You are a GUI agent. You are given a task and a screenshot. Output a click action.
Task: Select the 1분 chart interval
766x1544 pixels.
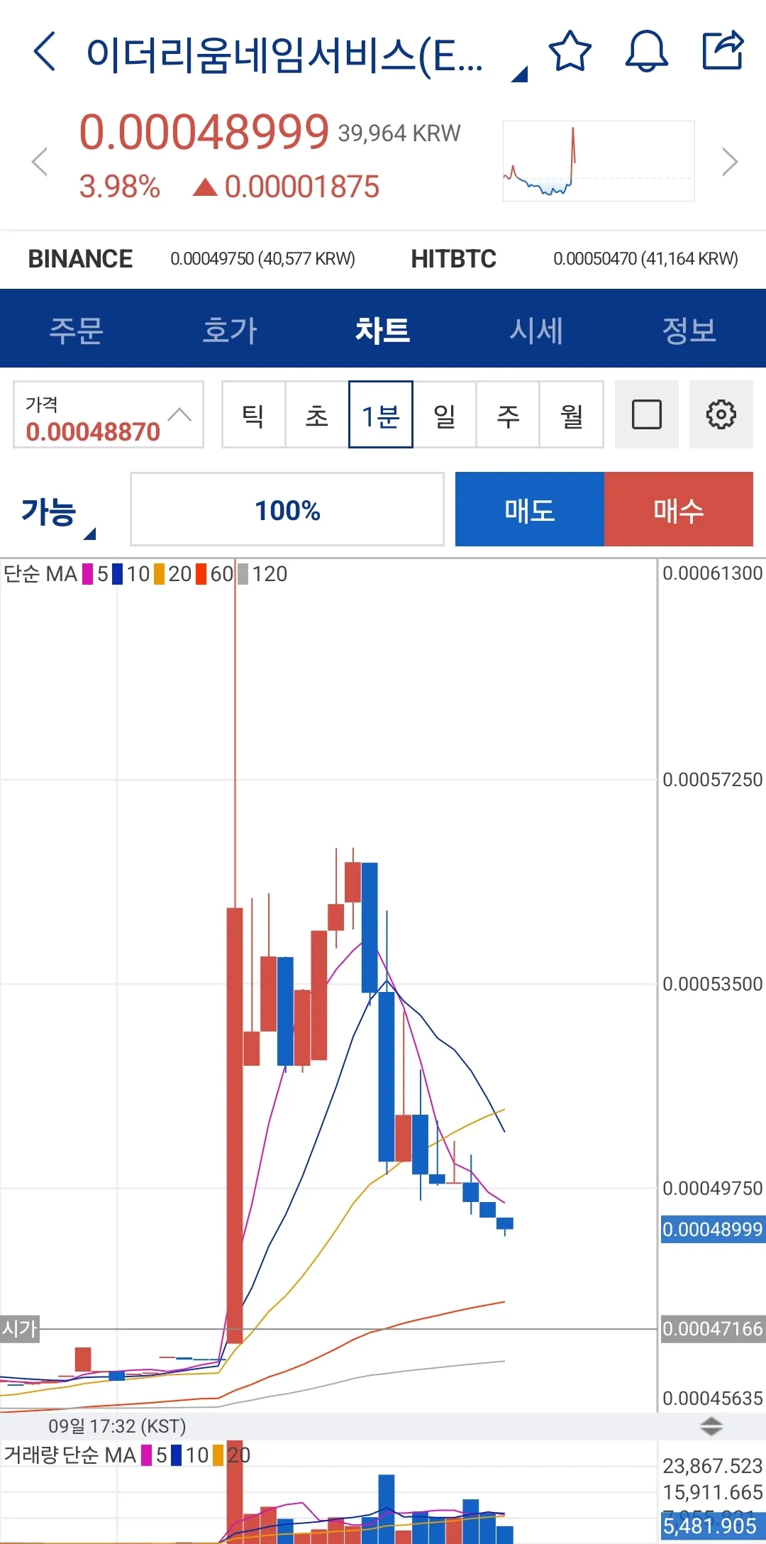coord(381,415)
